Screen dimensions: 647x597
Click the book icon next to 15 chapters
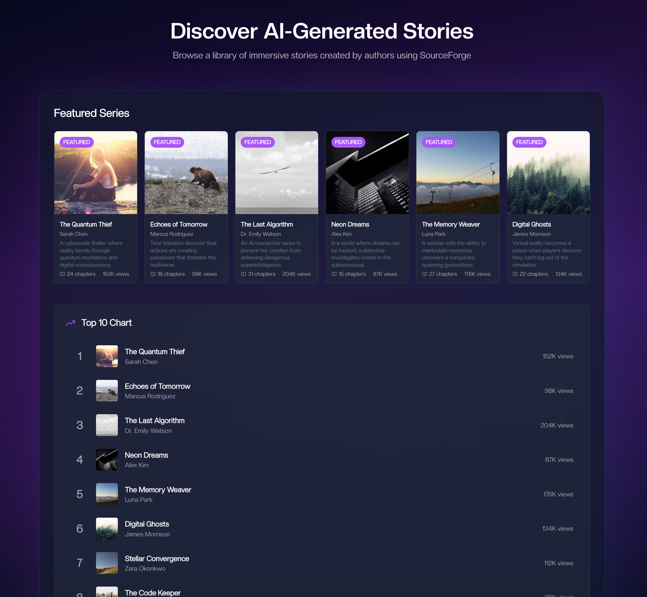(x=334, y=274)
